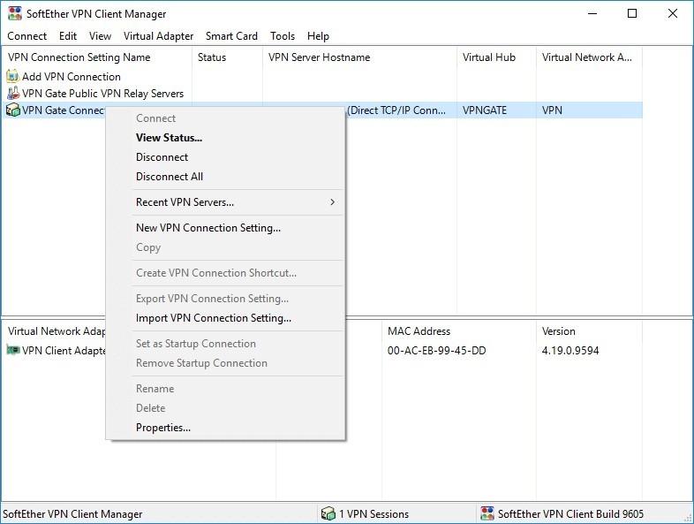The width and height of the screenshot is (694, 524).
Task: Click the 1 VPN Sessions status bar icon
Action: click(x=328, y=513)
